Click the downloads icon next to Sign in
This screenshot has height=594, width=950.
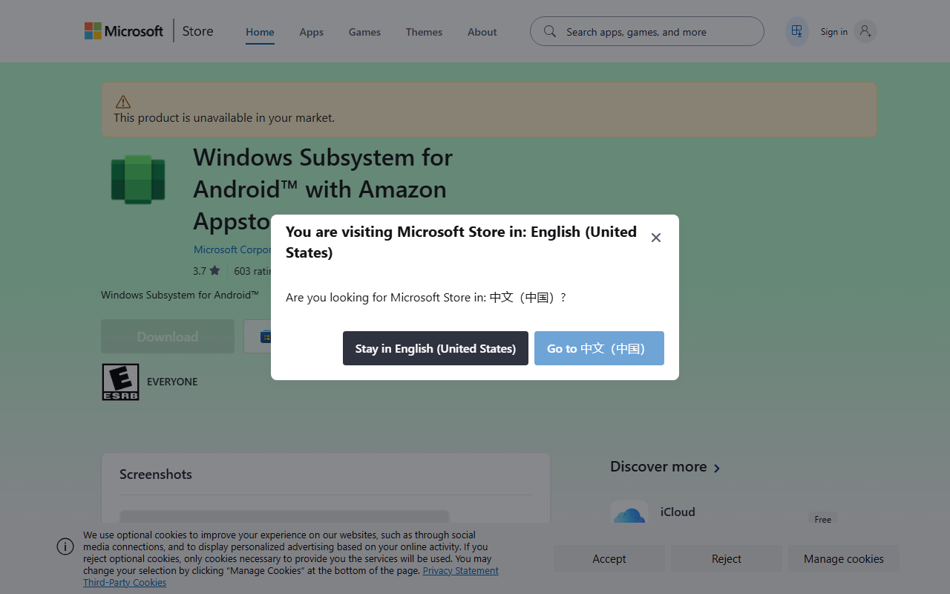[797, 31]
